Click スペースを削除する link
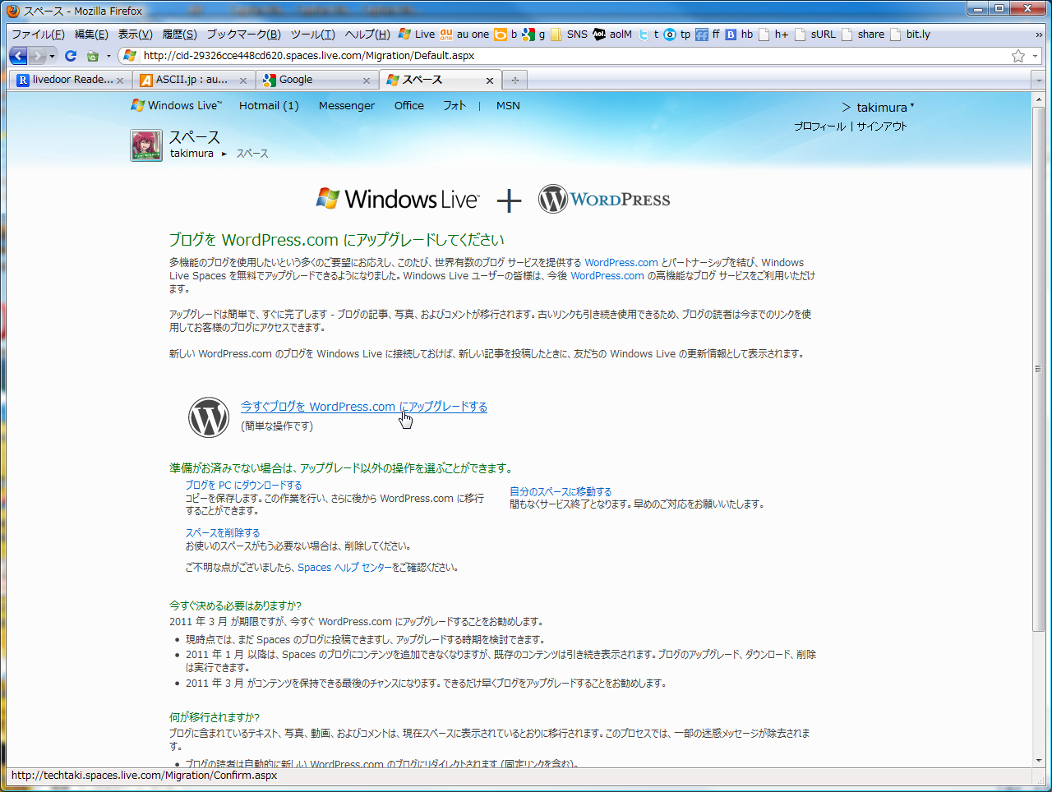The width and height of the screenshot is (1052, 792). pyautogui.click(x=223, y=533)
